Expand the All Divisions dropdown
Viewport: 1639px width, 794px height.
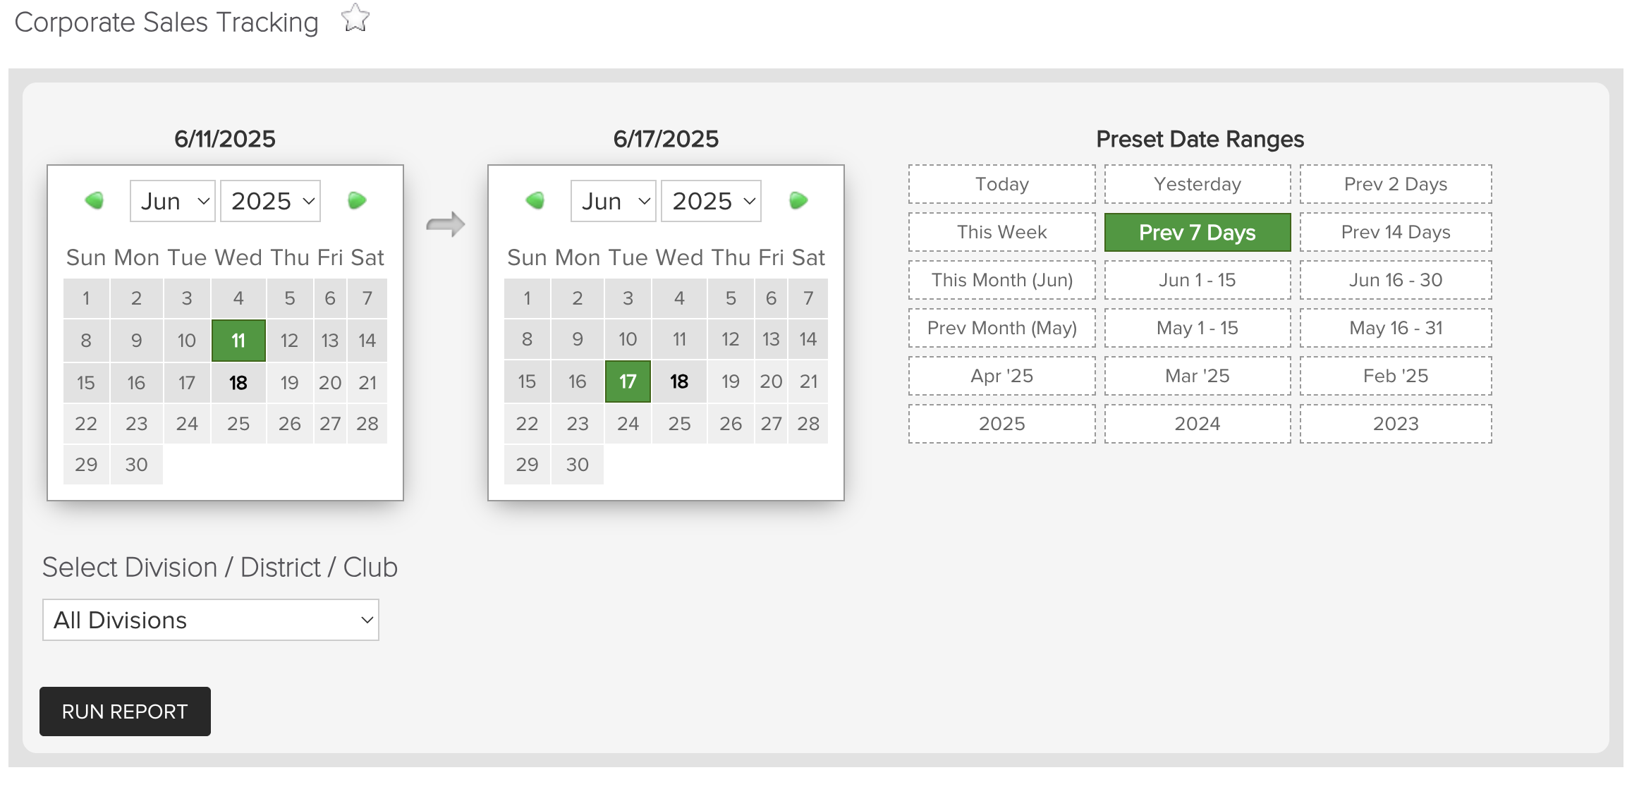pyautogui.click(x=211, y=620)
